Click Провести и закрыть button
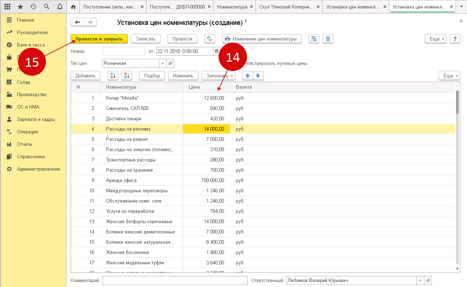 pos(99,39)
